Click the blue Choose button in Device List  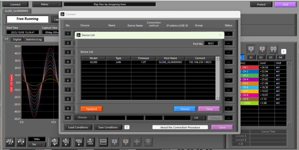tap(185, 109)
